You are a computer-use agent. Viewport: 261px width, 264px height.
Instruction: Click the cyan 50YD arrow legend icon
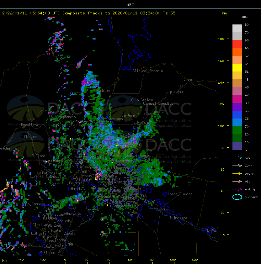coord(237,158)
